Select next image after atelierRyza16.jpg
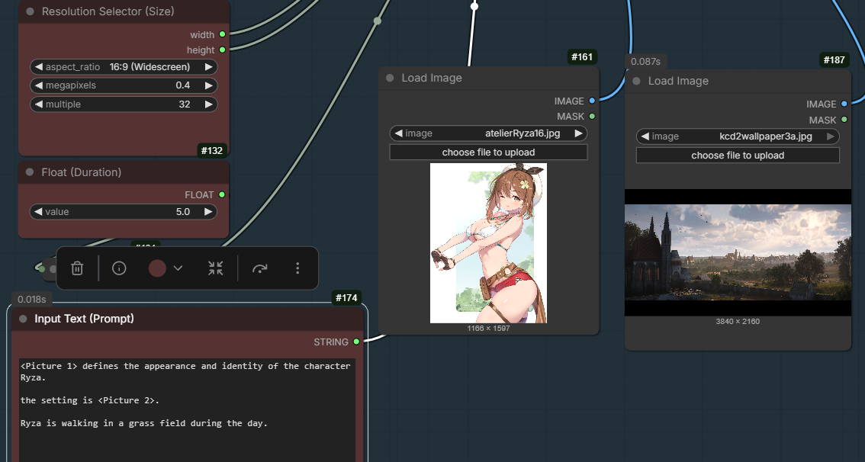Screen dimensions: 865x462 pyautogui.click(x=578, y=133)
